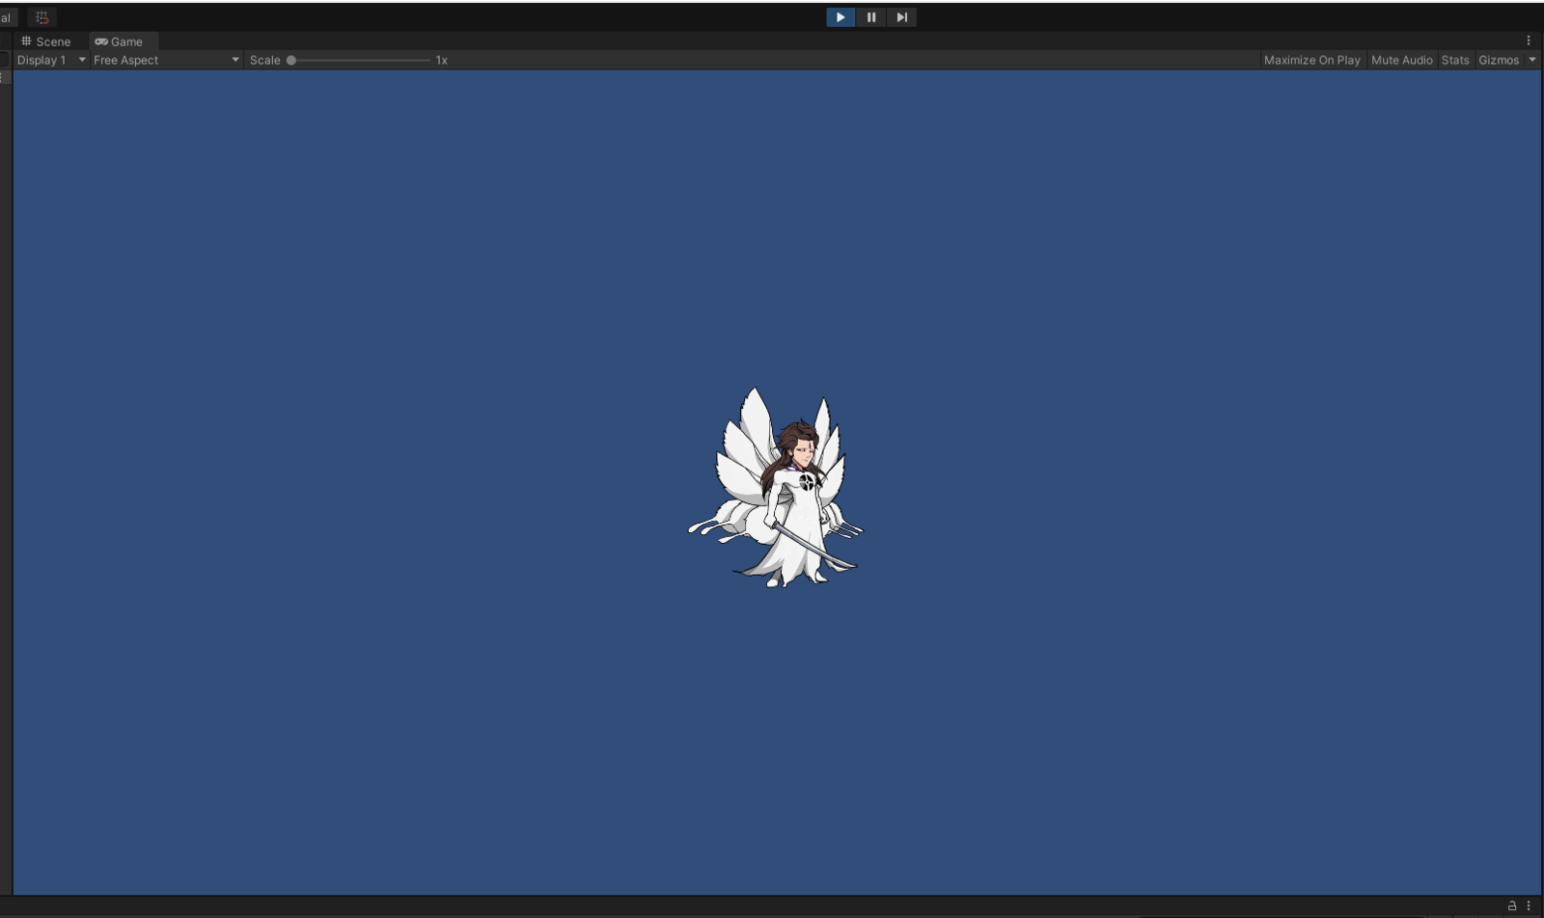The width and height of the screenshot is (1544, 918).
Task: Open the Display 1 dropdown
Action: (x=51, y=60)
